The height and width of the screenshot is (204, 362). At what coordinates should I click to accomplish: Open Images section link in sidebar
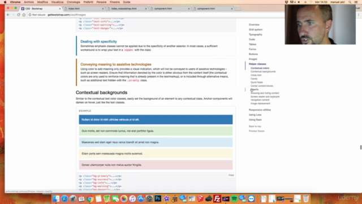pos(253,59)
